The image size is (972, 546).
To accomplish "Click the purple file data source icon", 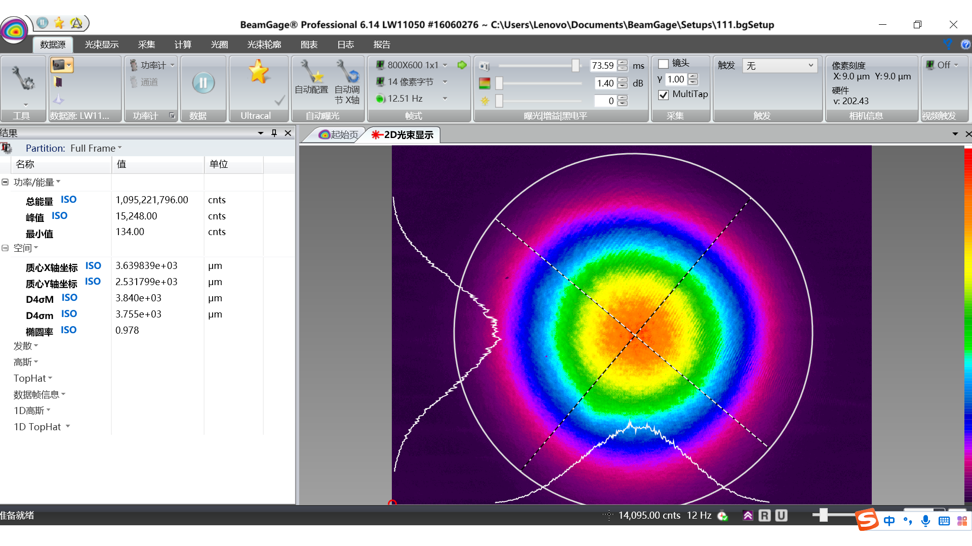I will [58, 82].
